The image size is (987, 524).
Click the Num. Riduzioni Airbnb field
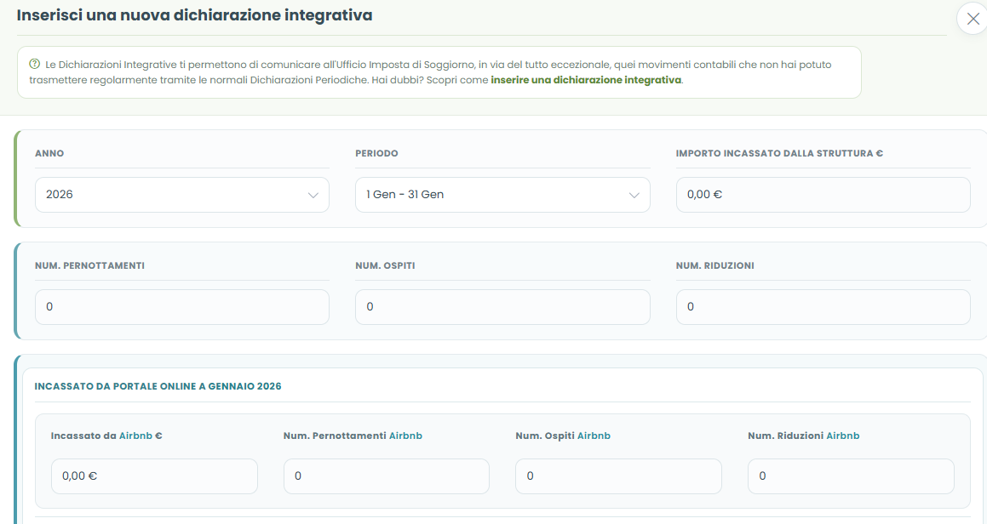851,476
